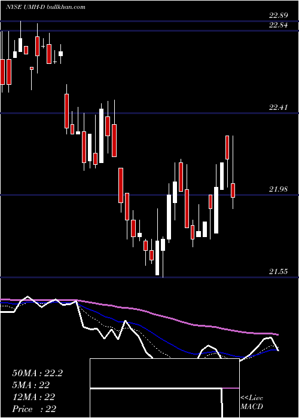
Task: Click the <<Live MACD label
Action: tap(252, 402)
